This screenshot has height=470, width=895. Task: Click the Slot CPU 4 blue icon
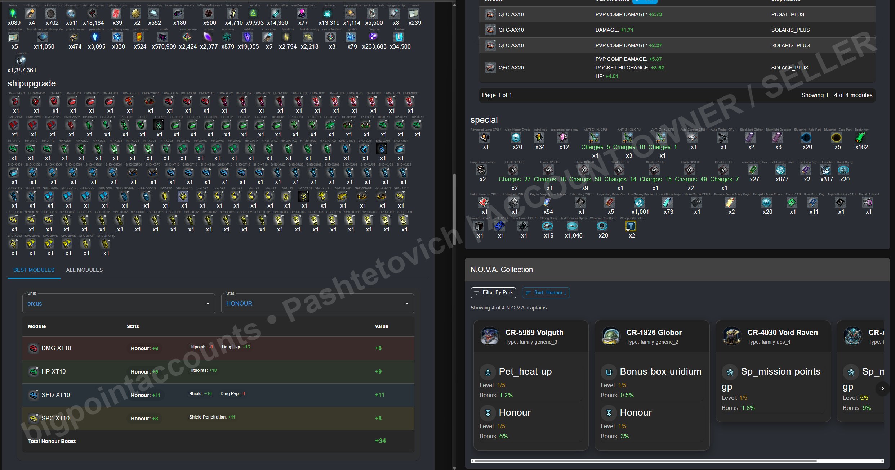[500, 226]
